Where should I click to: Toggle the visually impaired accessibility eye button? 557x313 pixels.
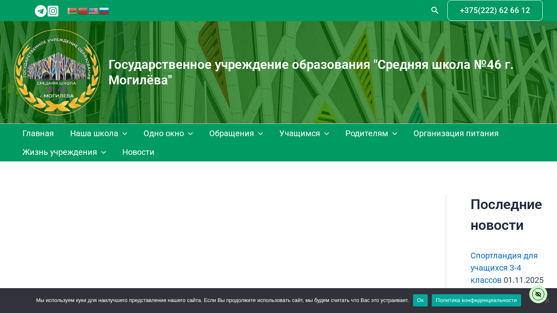tap(538, 294)
